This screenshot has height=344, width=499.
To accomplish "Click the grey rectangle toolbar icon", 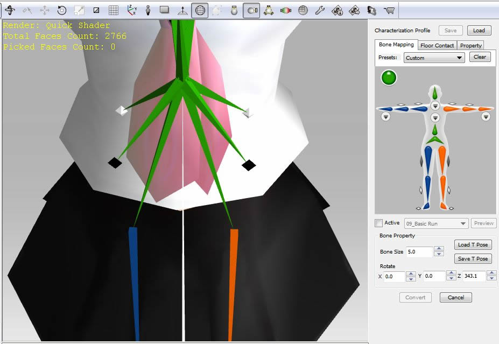I will [165, 10].
